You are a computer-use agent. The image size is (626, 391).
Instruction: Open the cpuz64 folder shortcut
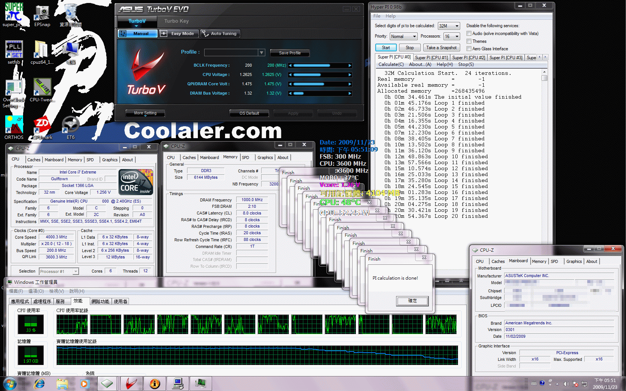point(42,52)
